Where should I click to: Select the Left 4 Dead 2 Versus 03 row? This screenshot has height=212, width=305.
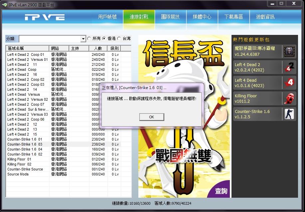(x=53, y=114)
